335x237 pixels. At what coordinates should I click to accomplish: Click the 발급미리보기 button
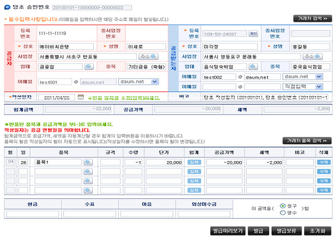point(228,231)
